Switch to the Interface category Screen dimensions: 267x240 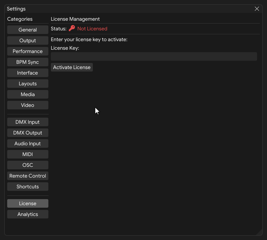[x=28, y=73]
